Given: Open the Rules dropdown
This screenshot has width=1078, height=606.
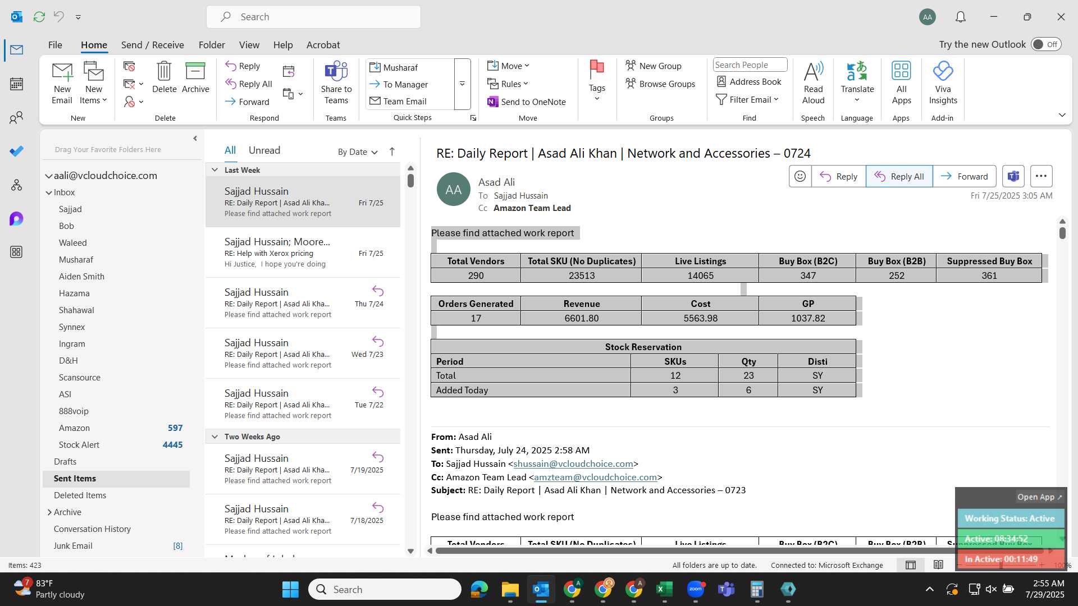Looking at the screenshot, I should (x=508, y=84).
